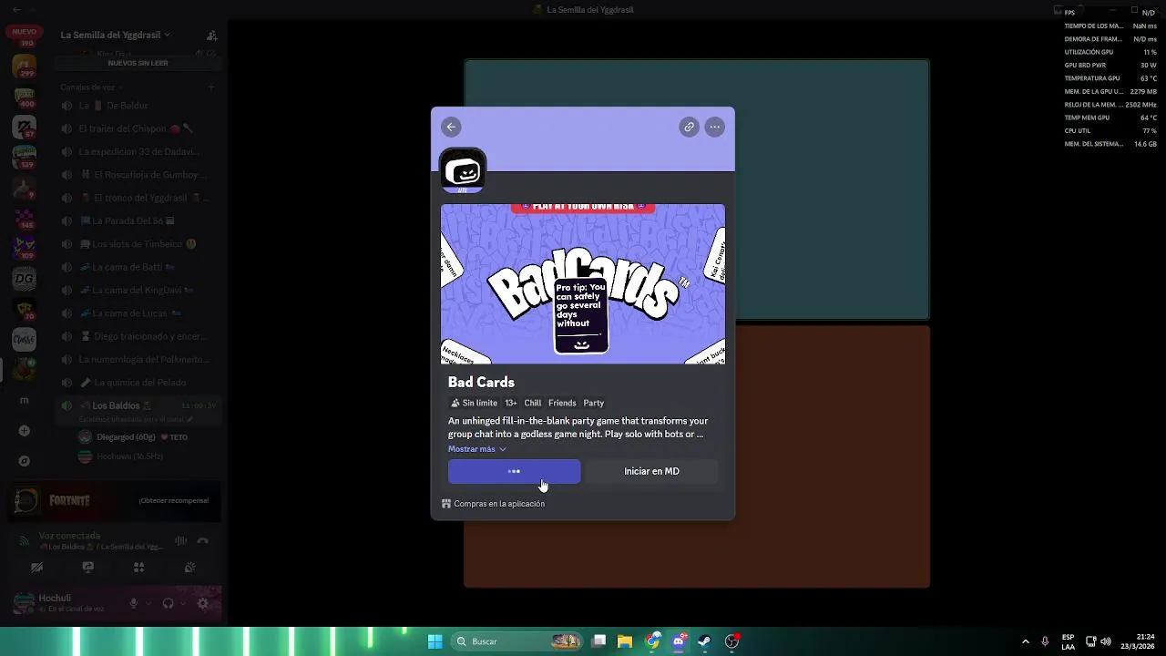
Task: Open server icon with 400 badge
Action: coord(25,97)
